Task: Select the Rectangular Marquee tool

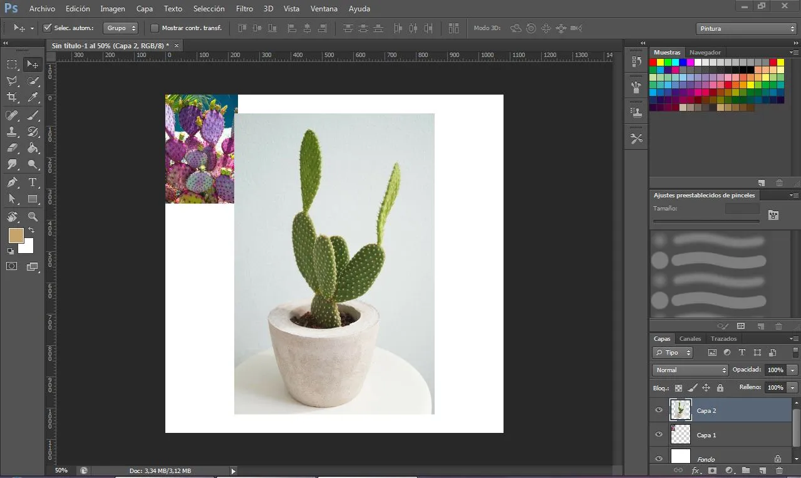Action: pyautogui.click(x=12, y=64)
